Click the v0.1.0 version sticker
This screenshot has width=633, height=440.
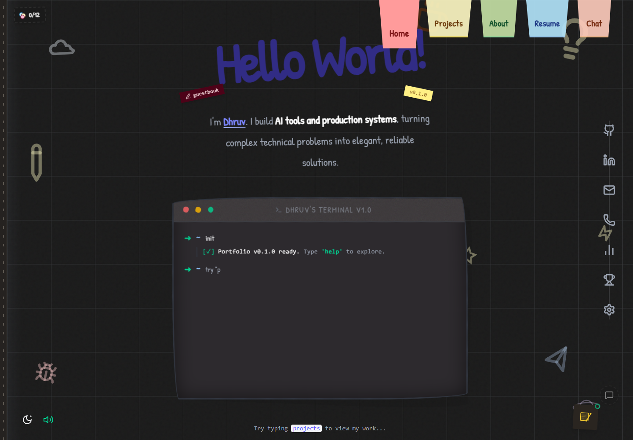point(418,93)
